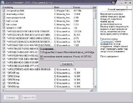The width and height of the screenshot is (133, 103).
Task: Select the mono.popupskin.bak file name
Action: pyautogui.click(x=16, y=18)
